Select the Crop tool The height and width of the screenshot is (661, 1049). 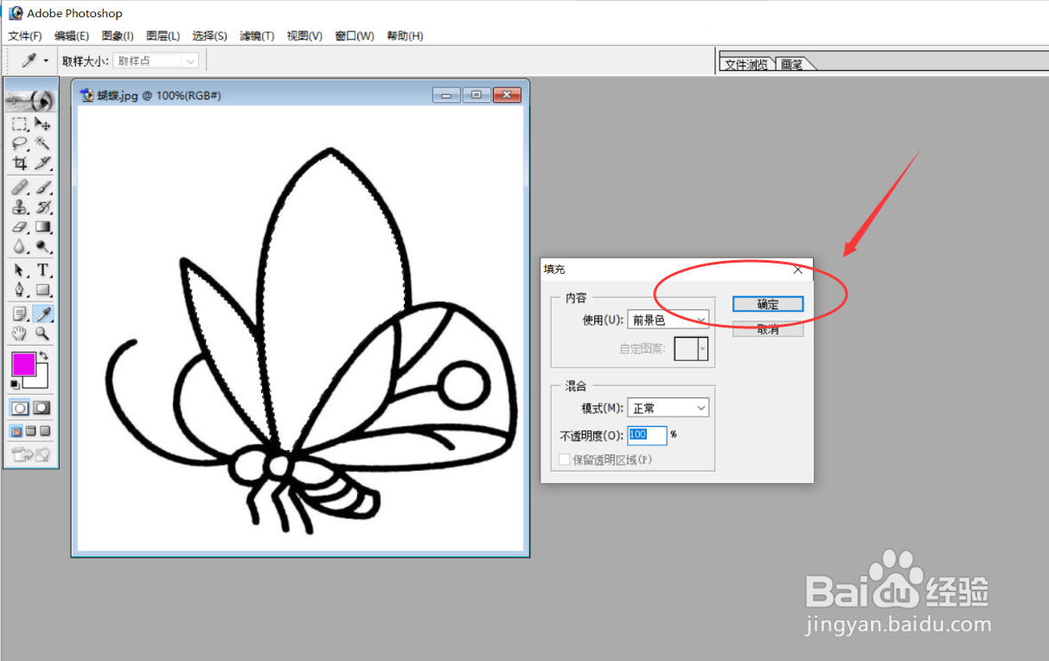click(x=20, y=162)
